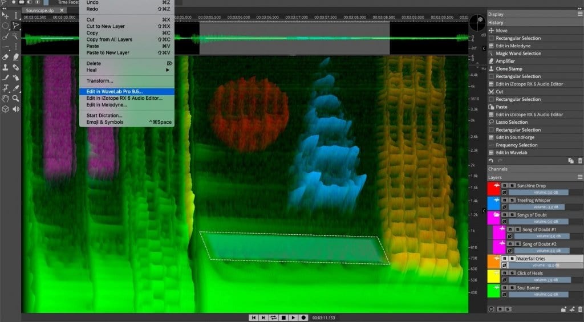The height and width of the screenshot is (322, 584).
Task: Click the yellow Click of Heels swatch
Action: click(493, 276)
